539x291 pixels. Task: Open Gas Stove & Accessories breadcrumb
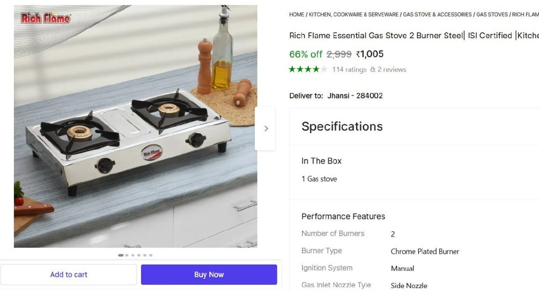(437, 14)
